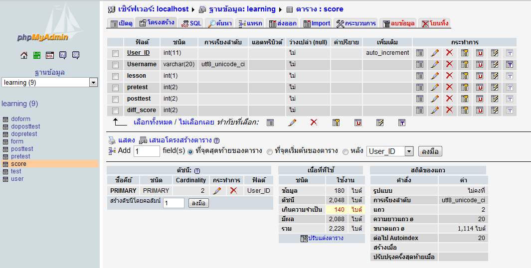Open the เปิดดู browse tab
The image size is (531, 268).
[121, 23]
